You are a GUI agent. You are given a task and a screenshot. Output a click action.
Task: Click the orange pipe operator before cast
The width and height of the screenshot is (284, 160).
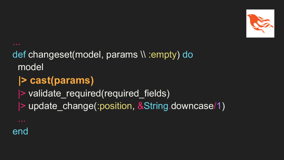(23, 81)
